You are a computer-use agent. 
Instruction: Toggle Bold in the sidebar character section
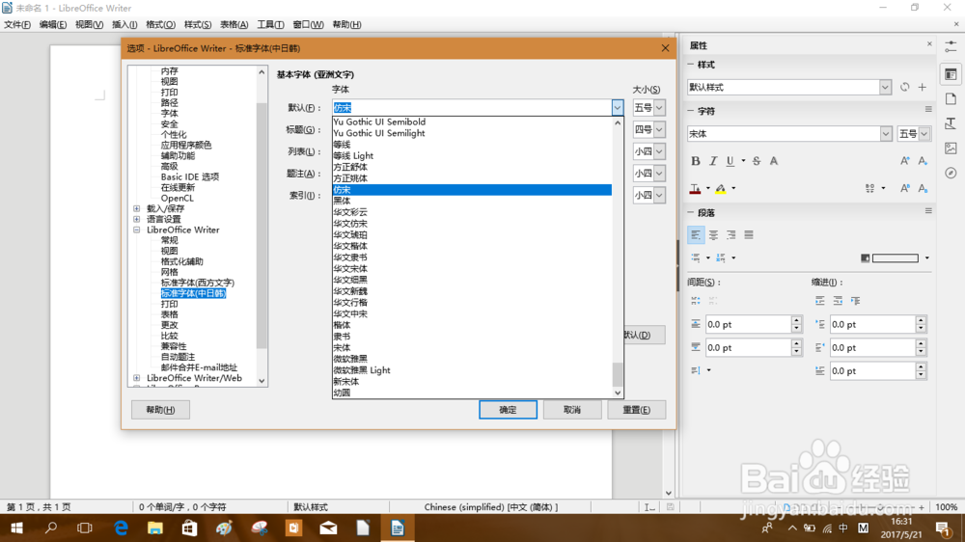[x=696, y=161]
